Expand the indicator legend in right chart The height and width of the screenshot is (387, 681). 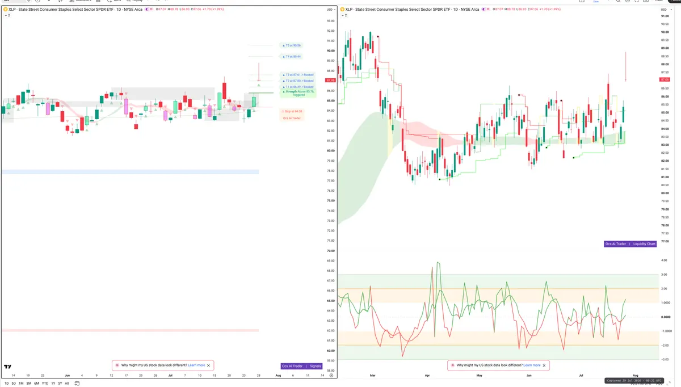pyautogui.click(x=343, y=15)
